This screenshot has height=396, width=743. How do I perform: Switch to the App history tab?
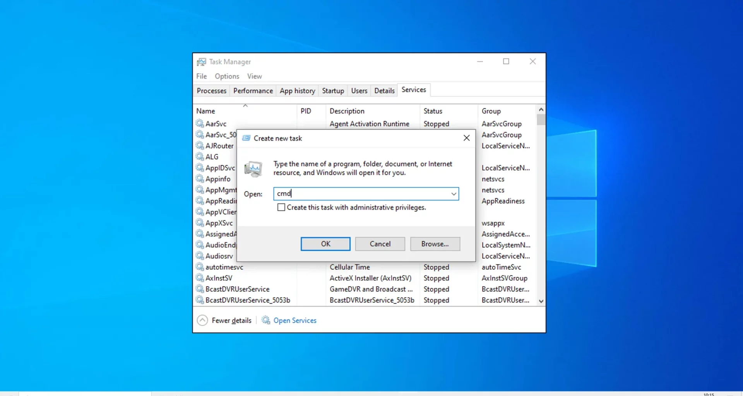[x=297, y=90]
